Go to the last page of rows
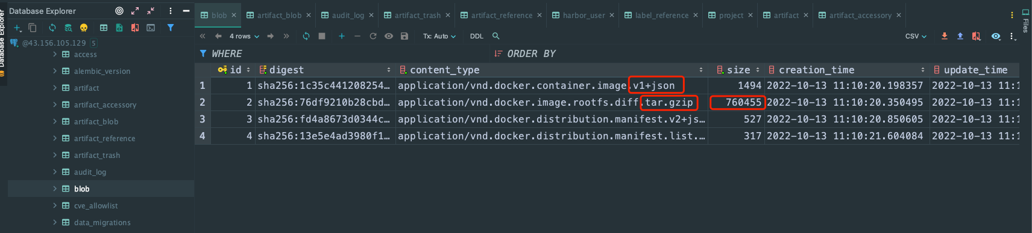Image resolution: width=1032 pixels, height=233 pixels. tap(286, 36)
